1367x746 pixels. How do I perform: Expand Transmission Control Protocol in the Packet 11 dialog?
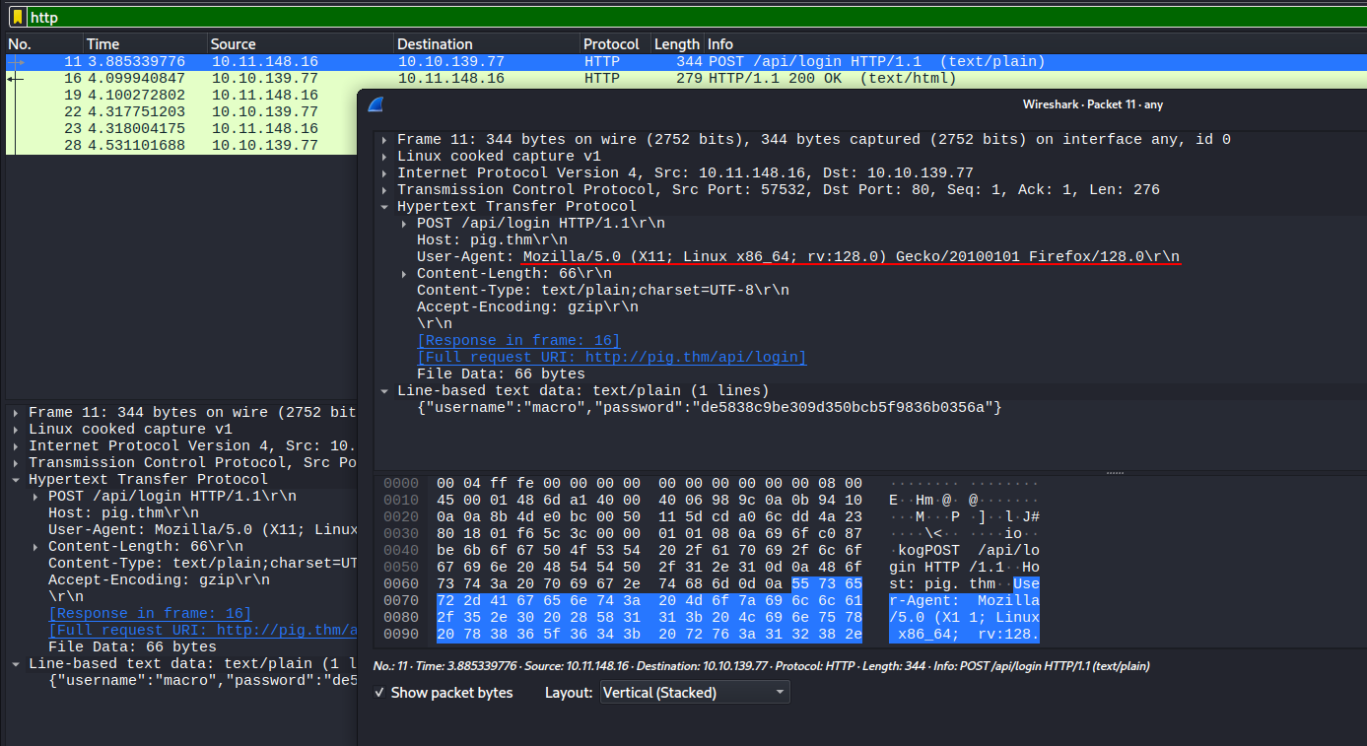(384, 190)
